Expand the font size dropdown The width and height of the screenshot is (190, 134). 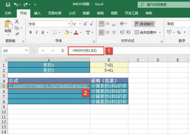(x=79, y=24)
